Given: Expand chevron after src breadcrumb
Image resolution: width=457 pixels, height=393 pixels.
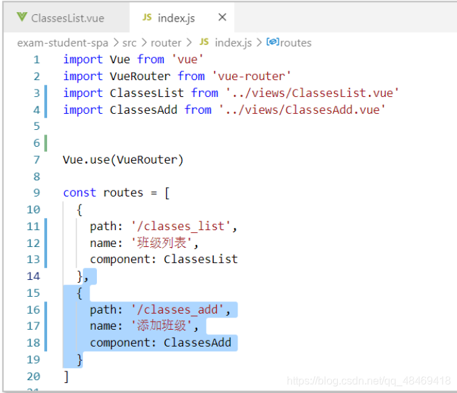Looking at the screenshot, I should 143,43.
